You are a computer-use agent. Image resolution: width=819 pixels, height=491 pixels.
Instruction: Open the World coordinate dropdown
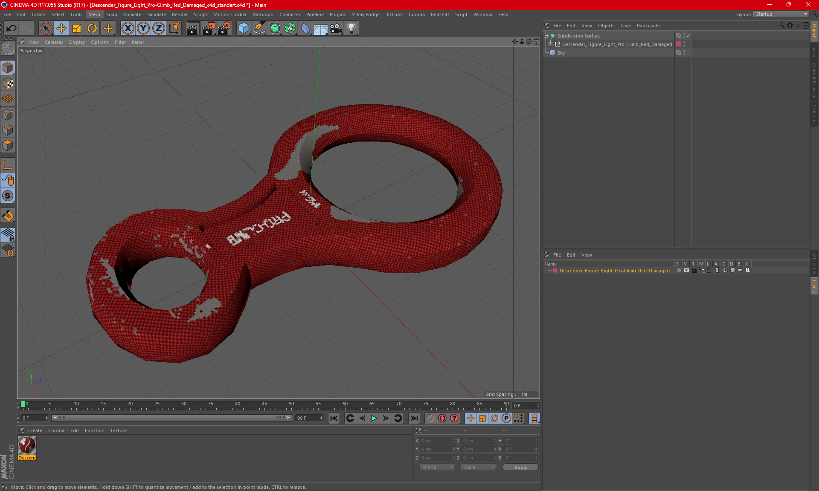[x=437, y=467]
